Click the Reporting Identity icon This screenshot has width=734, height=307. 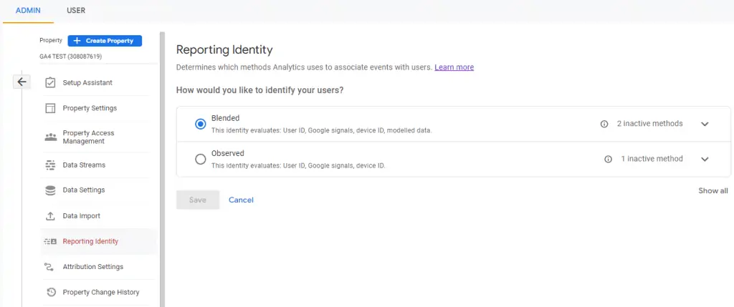pos(50,242)
